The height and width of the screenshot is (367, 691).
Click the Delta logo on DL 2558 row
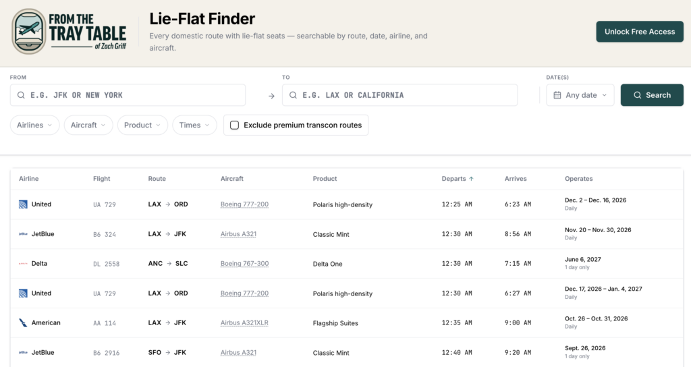pos(23,264)
